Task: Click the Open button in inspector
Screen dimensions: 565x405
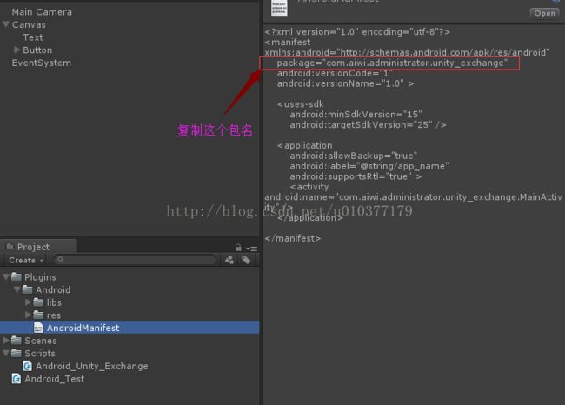Action: pyautogui.click(x=544, y=13)
